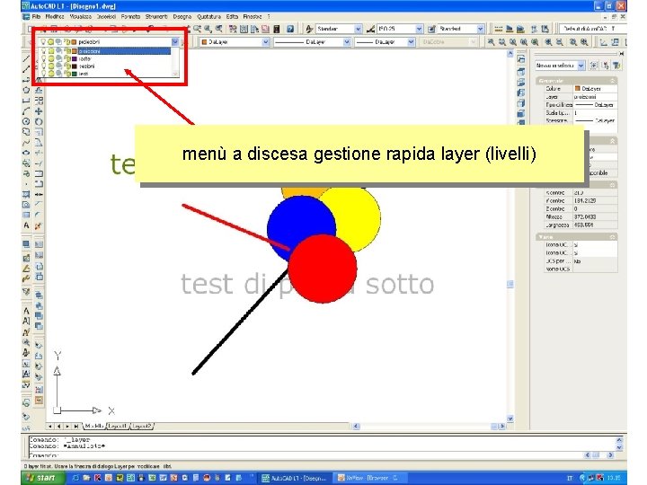Open the ISO-25 dimension style dropdown
The height and width of the screenshot is (485, 647).
tap(420, 29)
